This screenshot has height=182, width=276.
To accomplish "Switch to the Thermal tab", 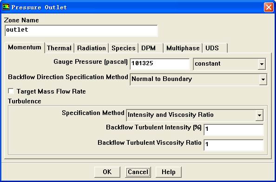I will pyautogui.click(x=59, y=48).
